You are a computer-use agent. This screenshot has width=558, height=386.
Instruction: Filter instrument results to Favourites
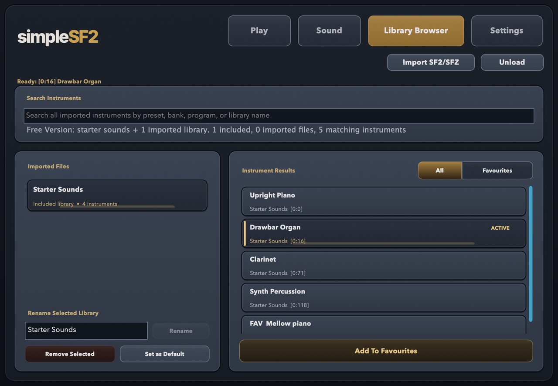pyautogui.click(x=497, y=171)
